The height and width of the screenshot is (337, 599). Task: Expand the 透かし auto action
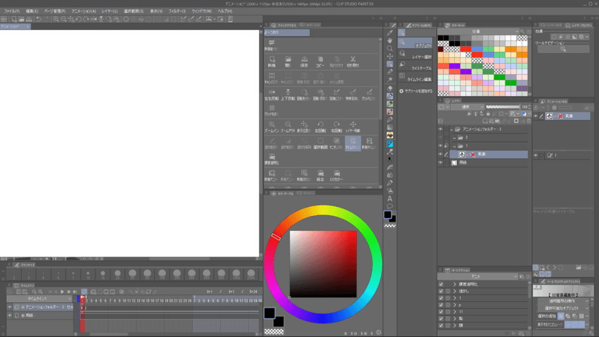455,291
